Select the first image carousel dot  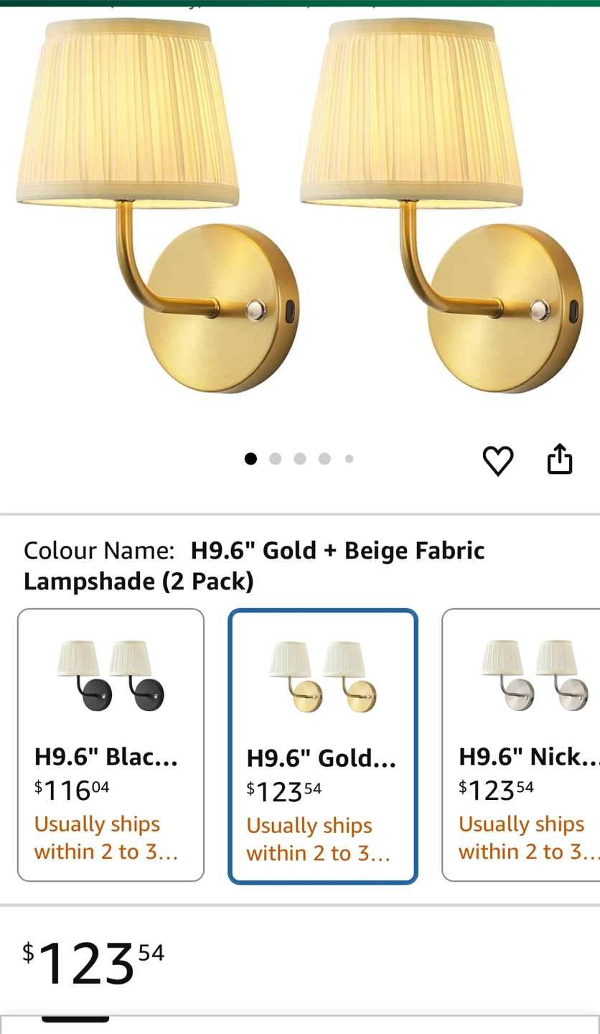click(x=250, y=459)
